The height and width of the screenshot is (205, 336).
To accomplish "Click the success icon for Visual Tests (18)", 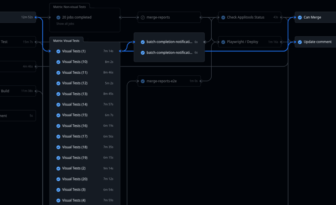I will tap(58, 147).
